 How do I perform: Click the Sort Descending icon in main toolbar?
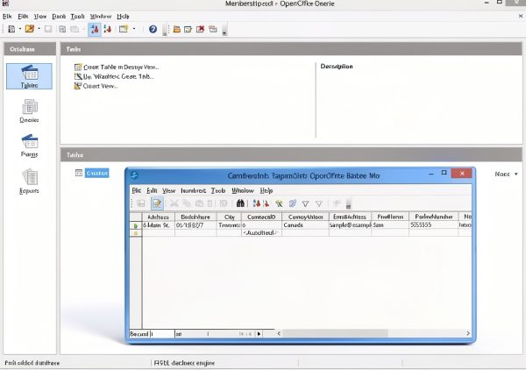click(108, 29)
